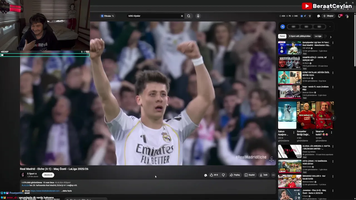
Task: Open menu for USTA ÇIRAK video
Action: (x=333, y=161)
